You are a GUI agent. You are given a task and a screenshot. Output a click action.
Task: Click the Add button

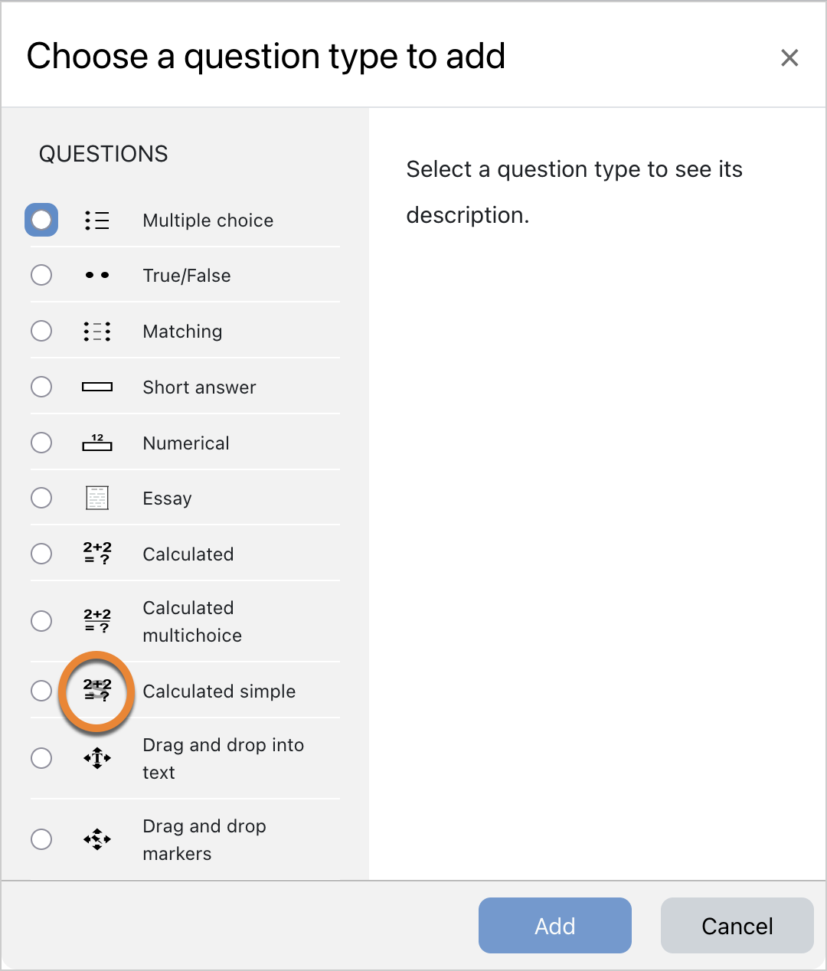[555, 926]
